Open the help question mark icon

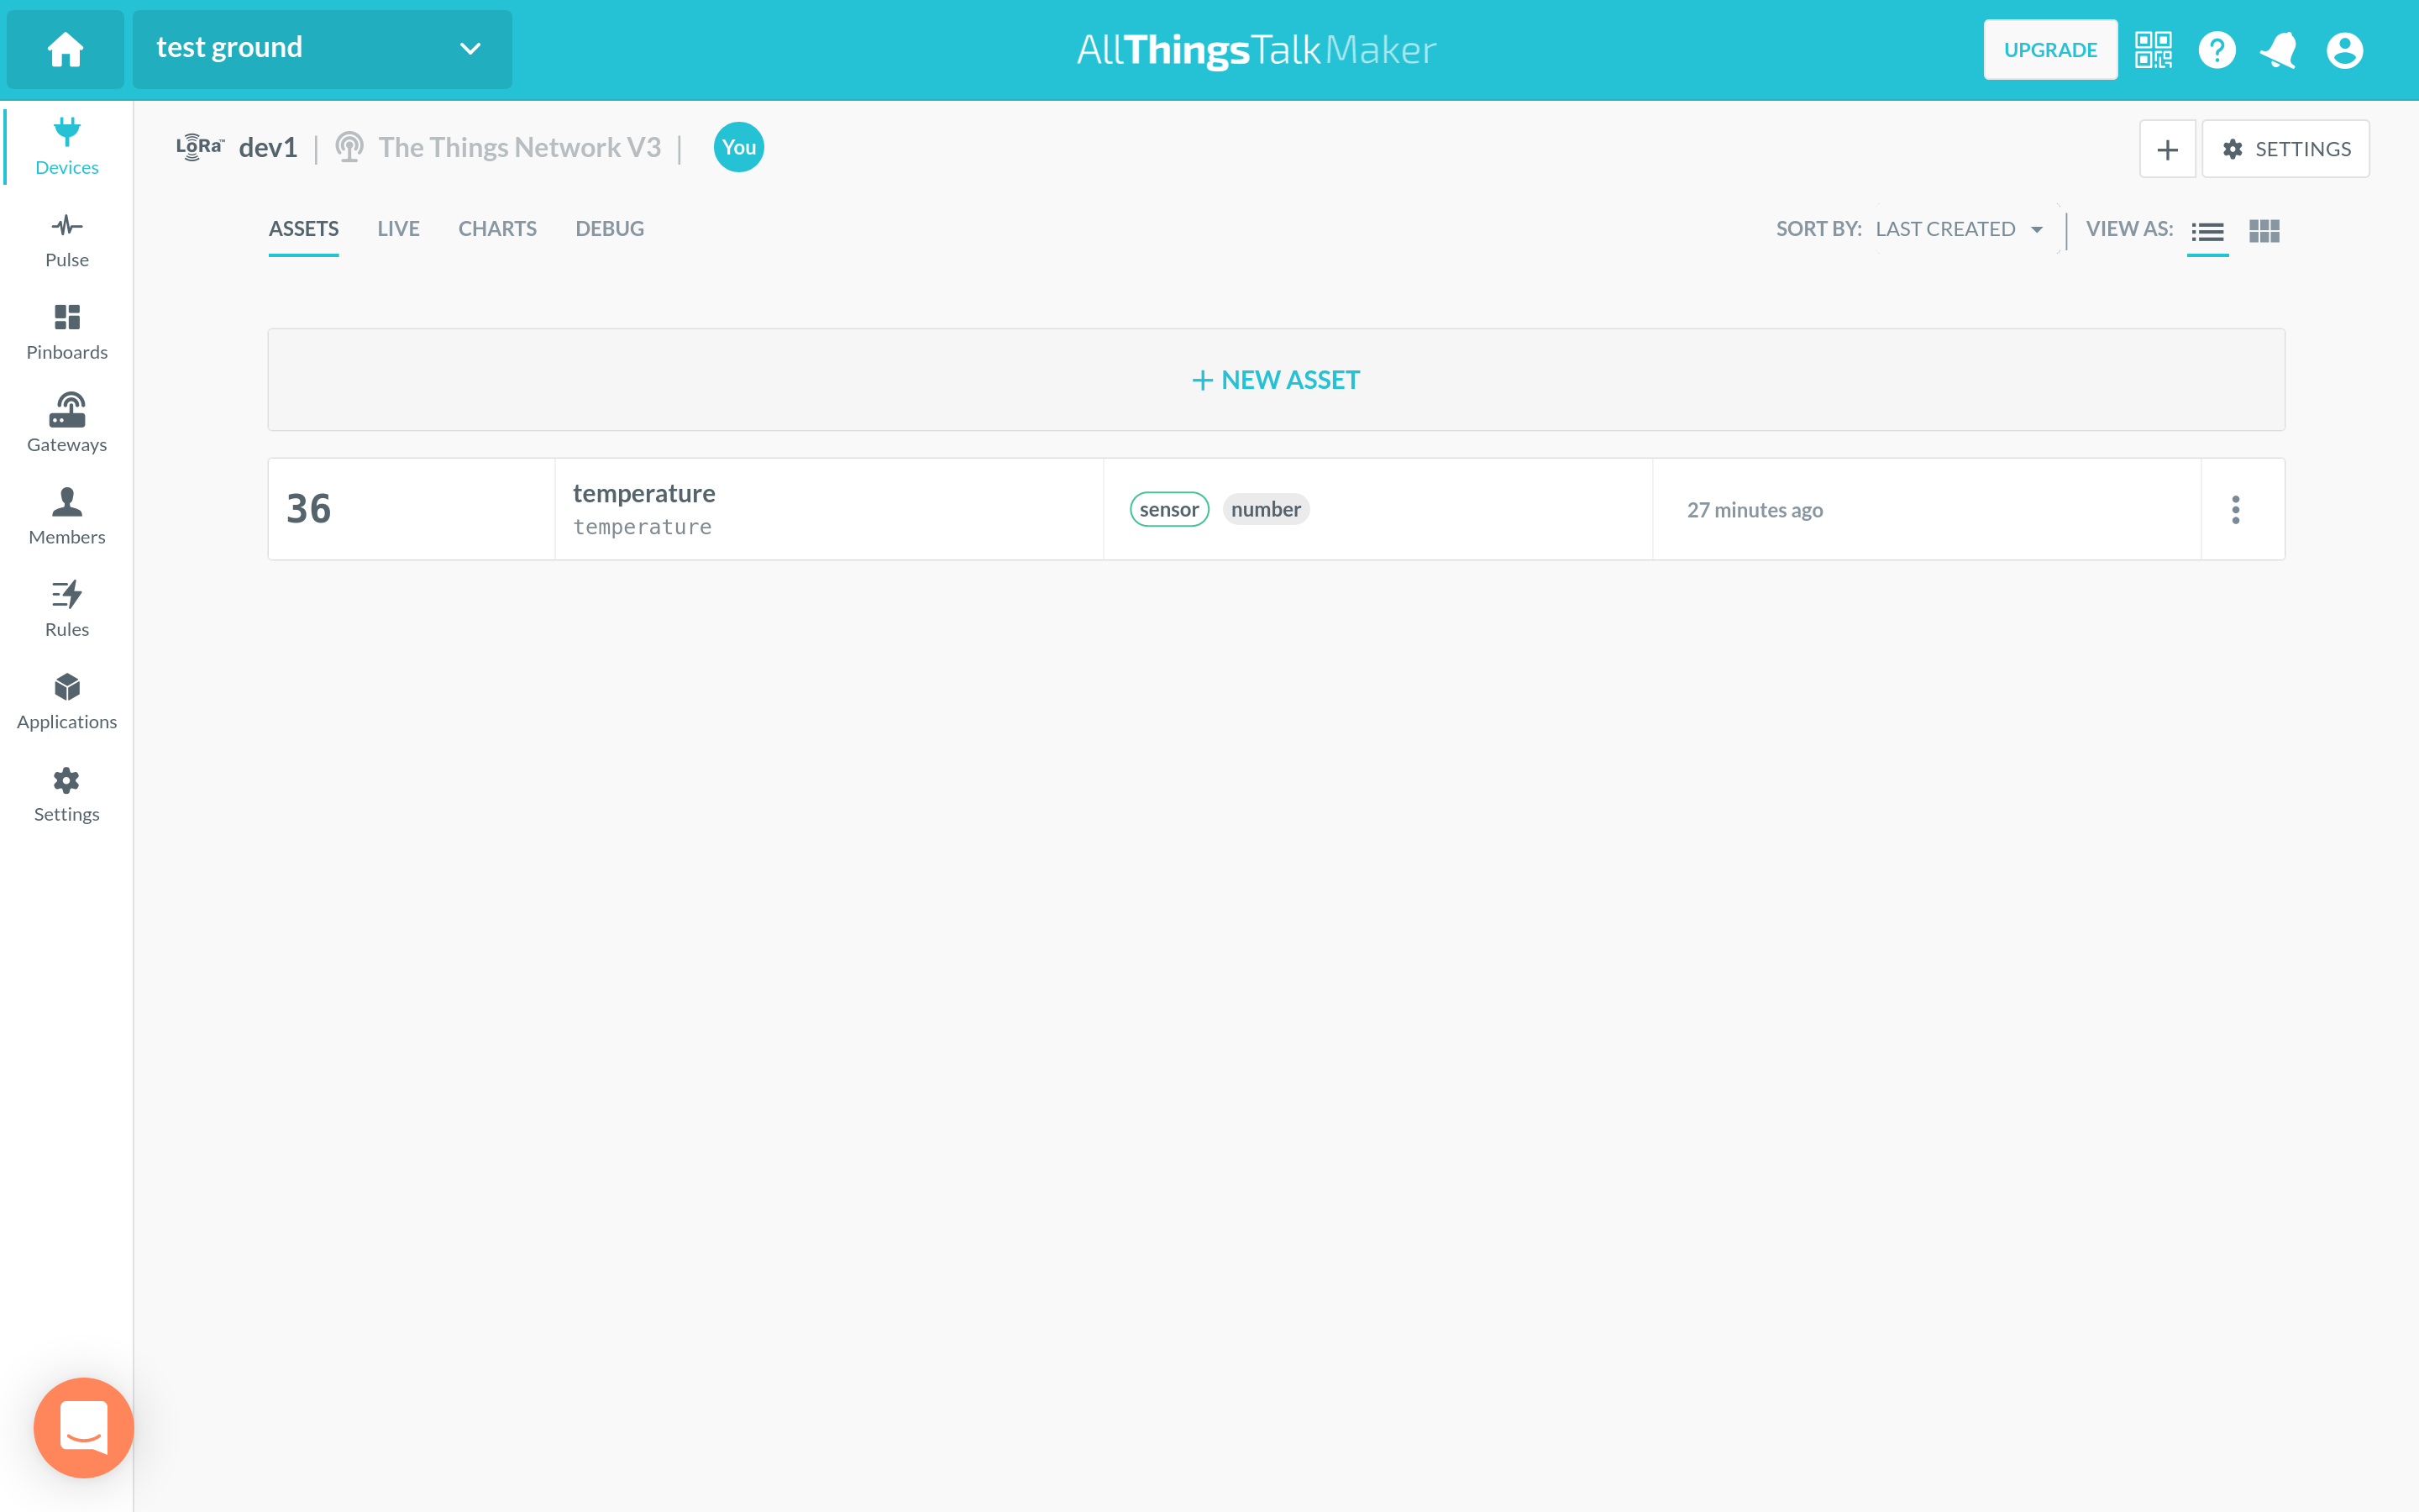(x=2216, y=49)
